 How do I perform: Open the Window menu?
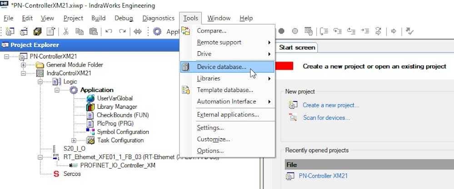(219, 18)
